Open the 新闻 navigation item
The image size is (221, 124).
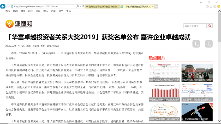tap(15, 11)
